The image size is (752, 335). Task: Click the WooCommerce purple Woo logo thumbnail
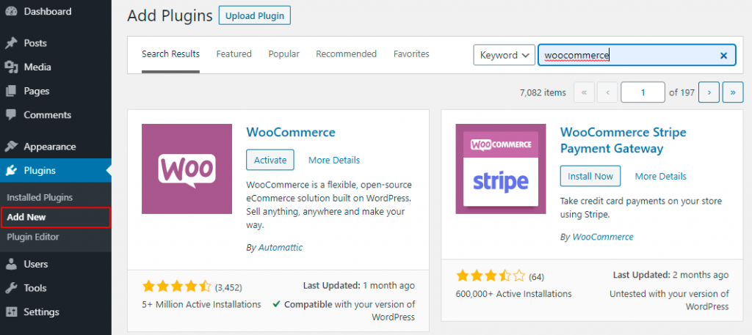tap(187, 169)
